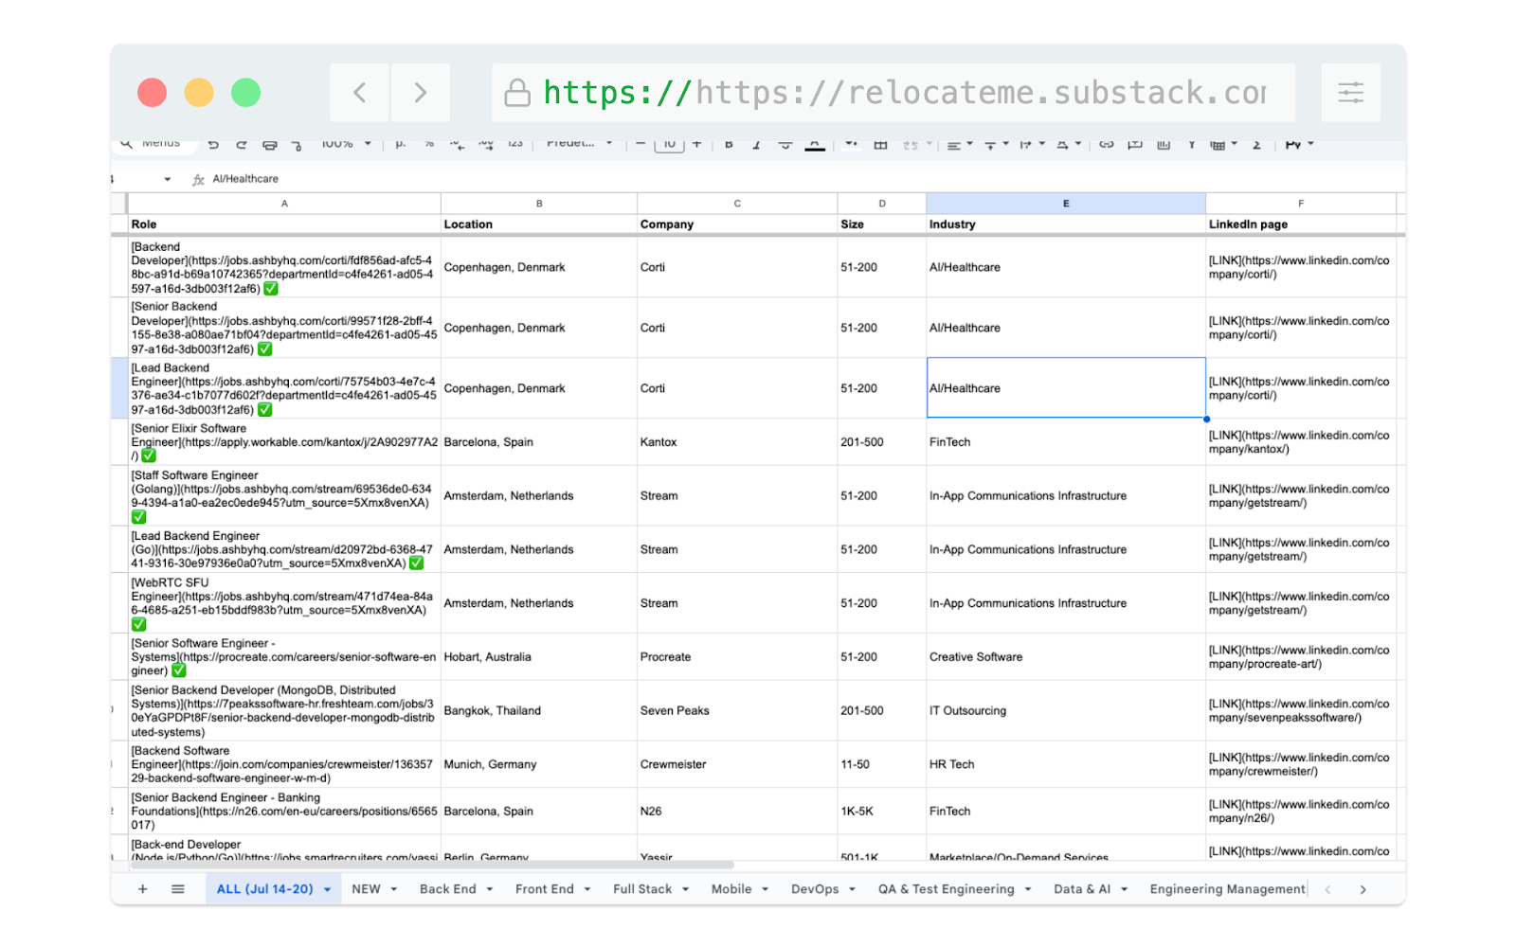
Task: Open the borders menu
Action: point(880,144)
